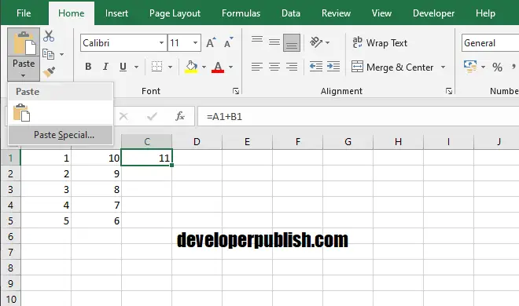Select cell B1 containing 10
519x306 pixels.
point(96,158)
